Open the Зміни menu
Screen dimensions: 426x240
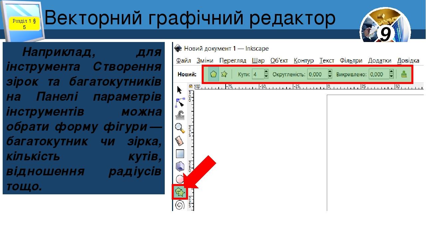tap(205, 60)
